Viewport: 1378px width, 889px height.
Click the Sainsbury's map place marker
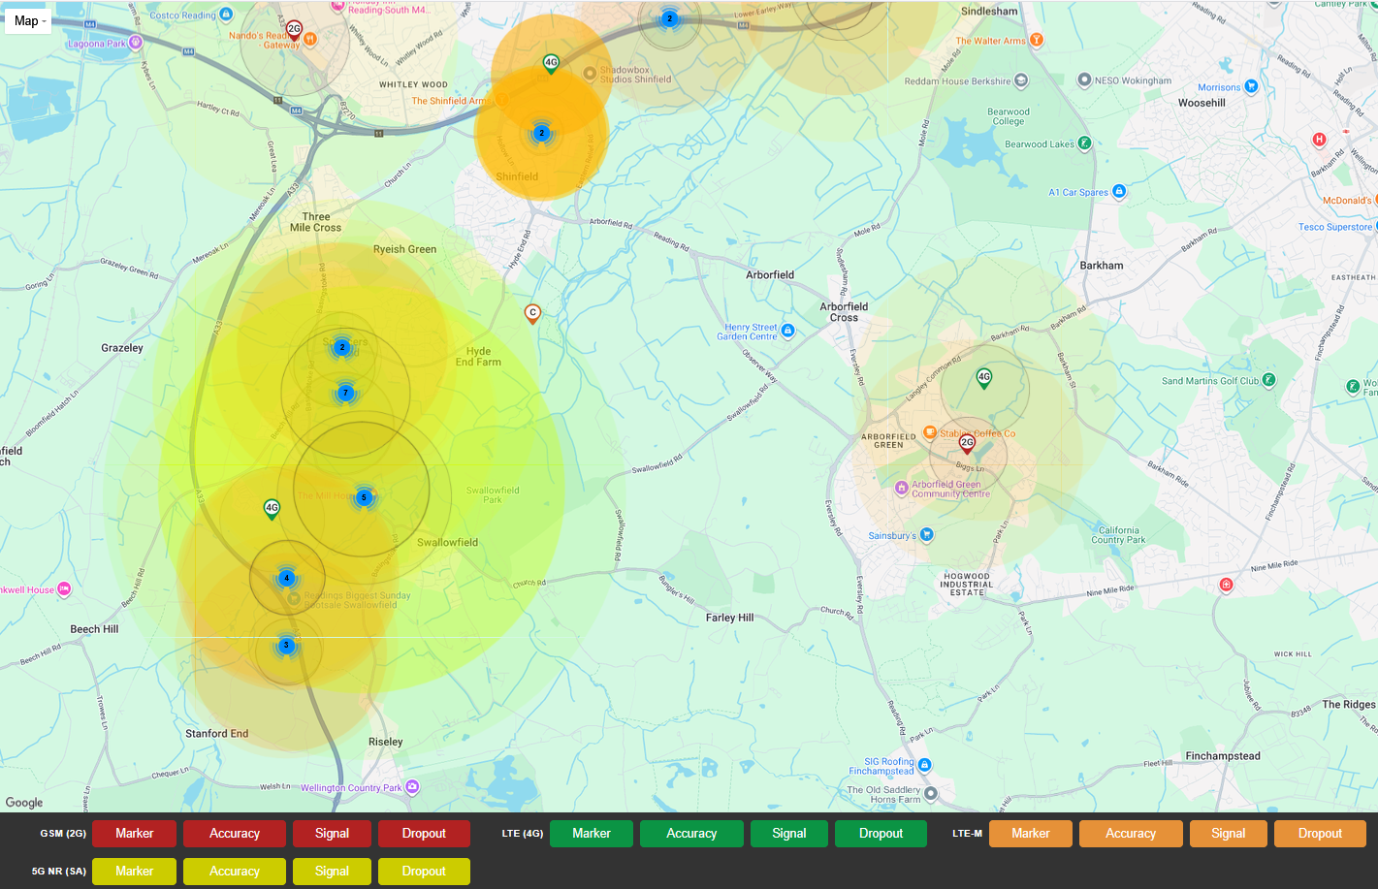(927, 534)
